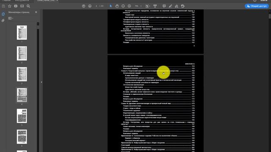This screenshot has width=271, height=152.
Task: Select page 2 thumbnail
Action: (x=22, y=54)
